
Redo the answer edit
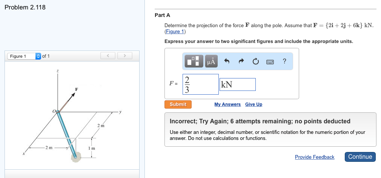click(x=241, y=61)
